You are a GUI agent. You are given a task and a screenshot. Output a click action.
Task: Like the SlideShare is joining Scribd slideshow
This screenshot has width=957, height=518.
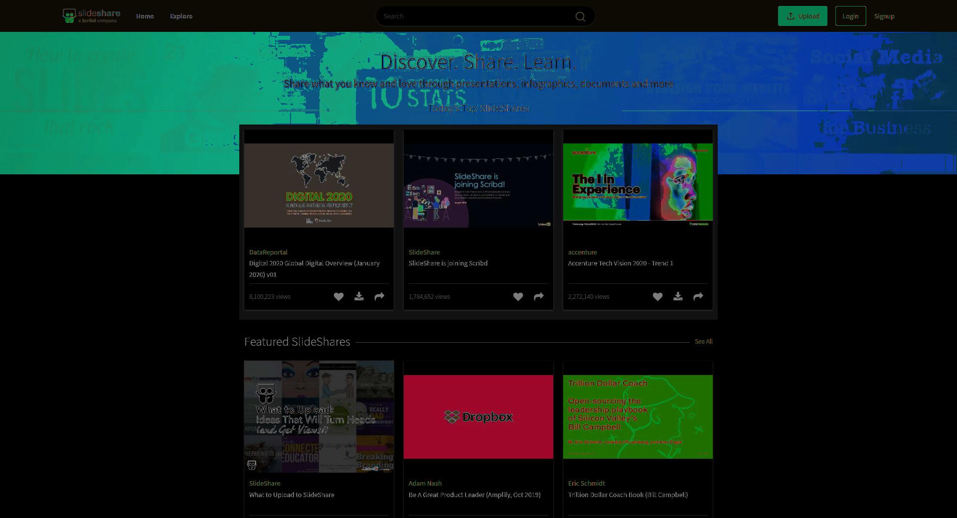pyautogui.click(x=518, y=297)
